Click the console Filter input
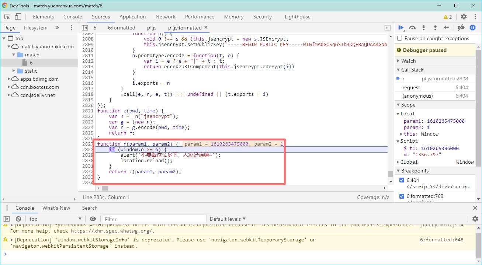Viewport: 482px width, 265px height. [x=155, y=219]
